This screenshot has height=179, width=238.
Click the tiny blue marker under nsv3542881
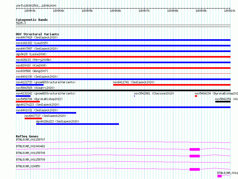click(x=135, y=96)
